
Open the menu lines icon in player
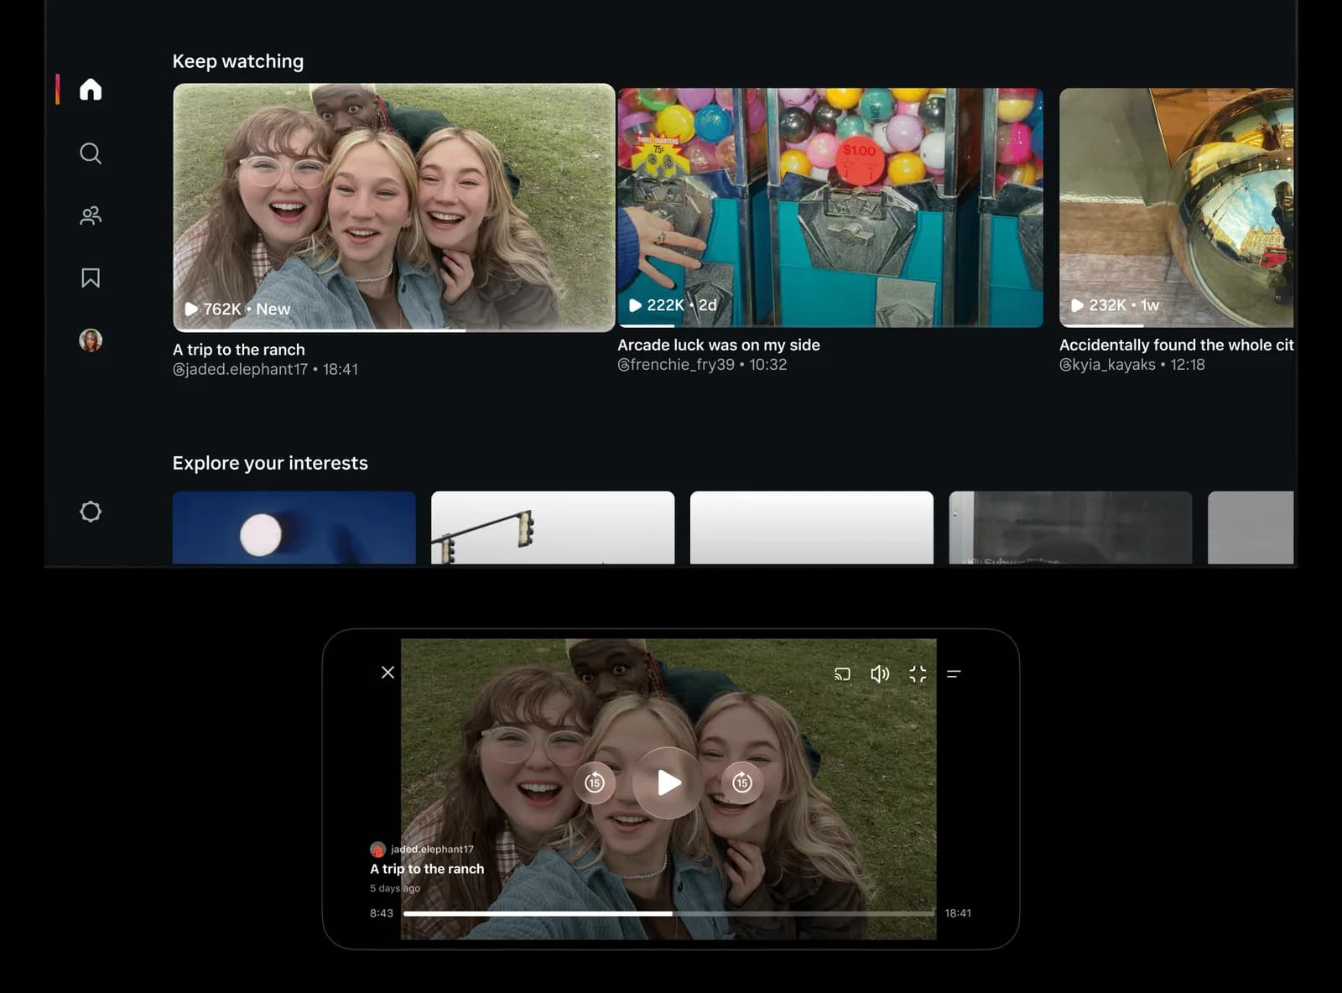(954, 673)
